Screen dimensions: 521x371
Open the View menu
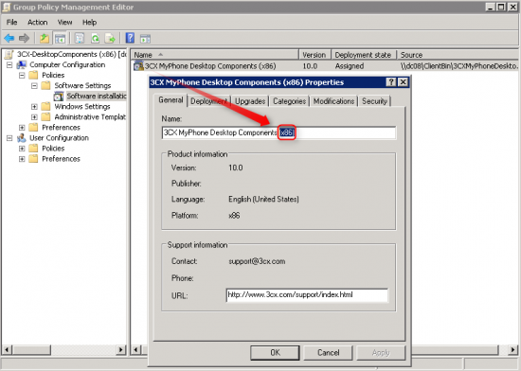[x=64, y=22]
